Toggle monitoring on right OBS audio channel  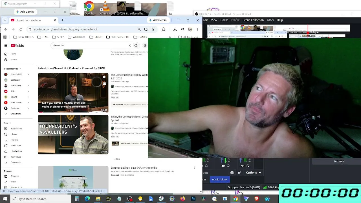click(x=248, y=166)
